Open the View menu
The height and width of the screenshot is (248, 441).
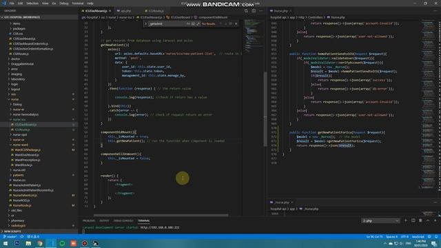point(45,3)
